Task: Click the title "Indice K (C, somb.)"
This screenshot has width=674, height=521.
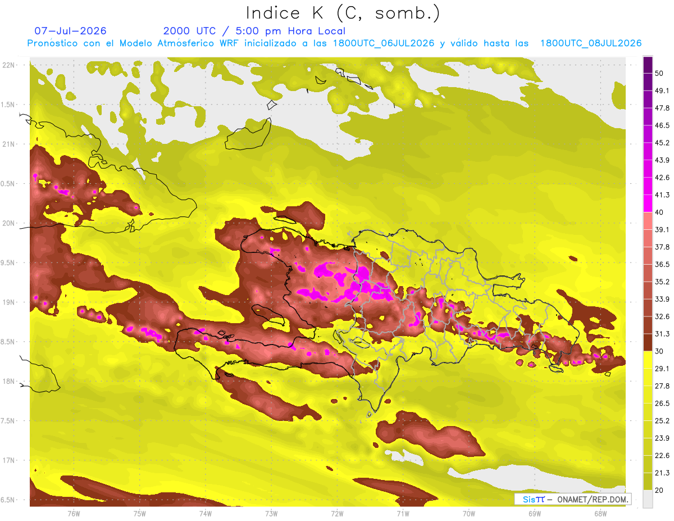Action: (343, 13)
